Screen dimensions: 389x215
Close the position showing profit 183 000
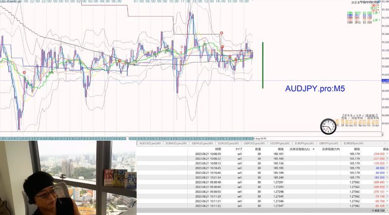coord(387,178)
